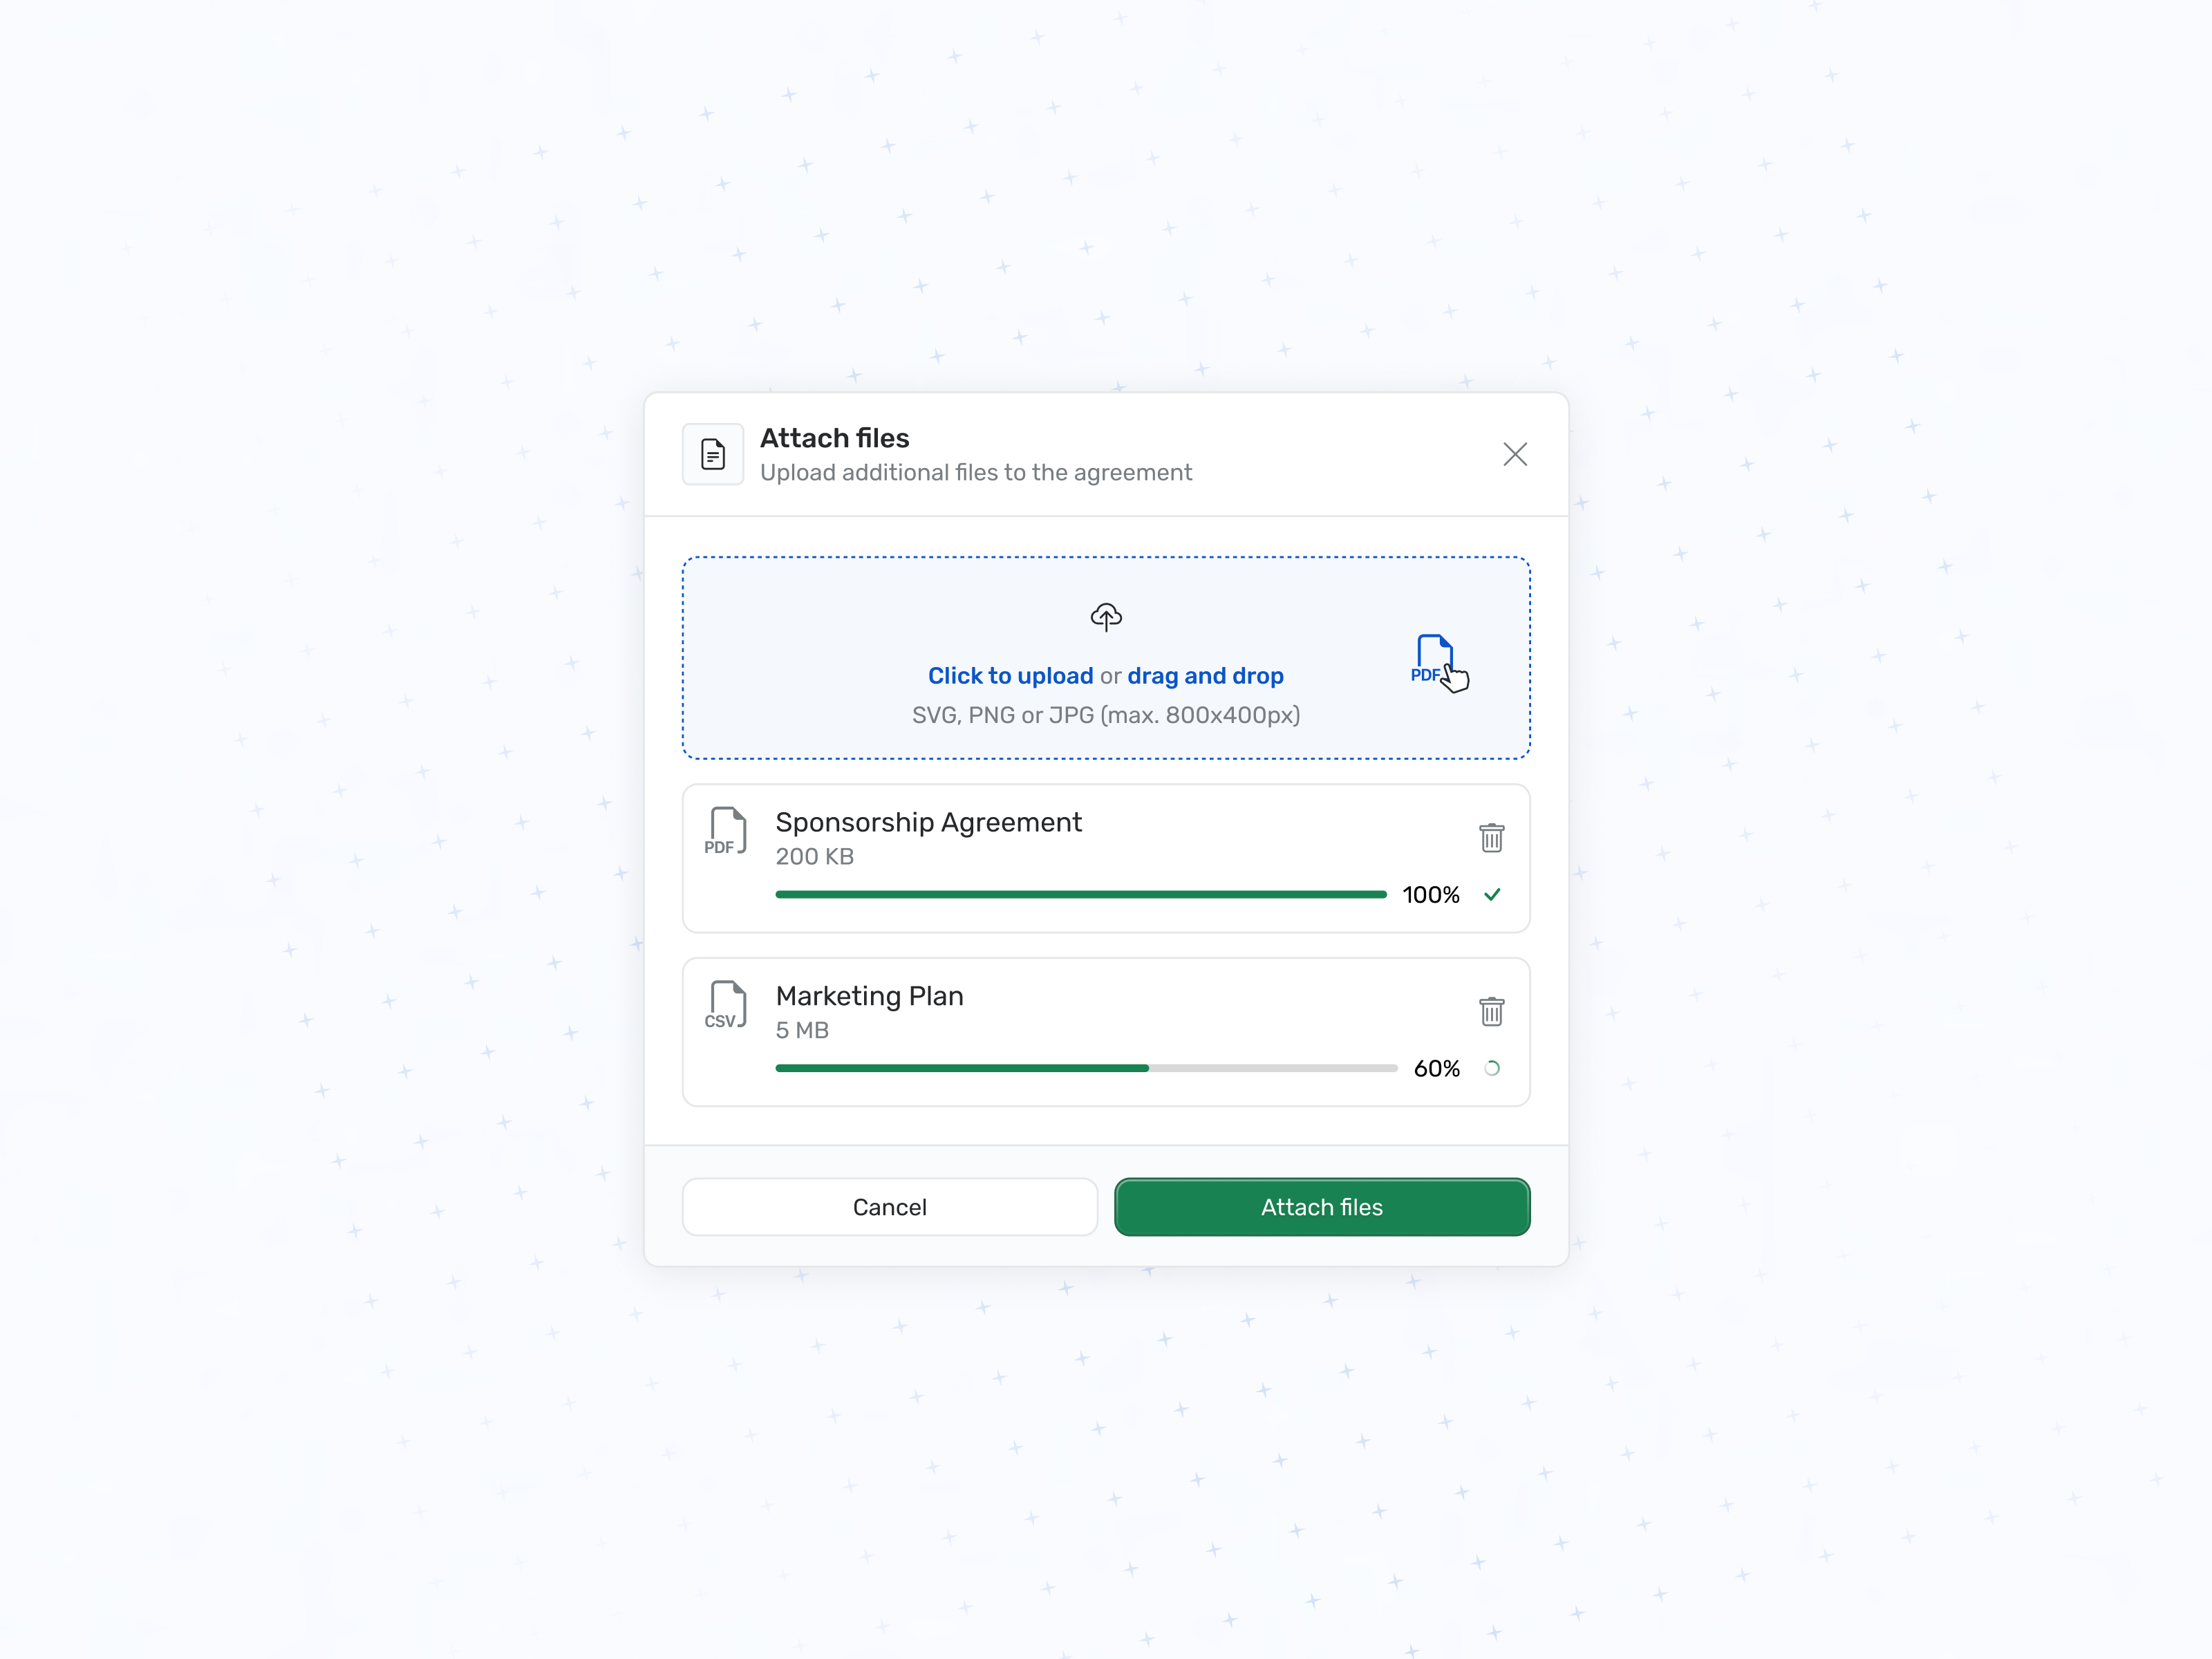Delete the Marketing Plan file
Screen dimensions: 2212x1659
tap(1491, 1011)
